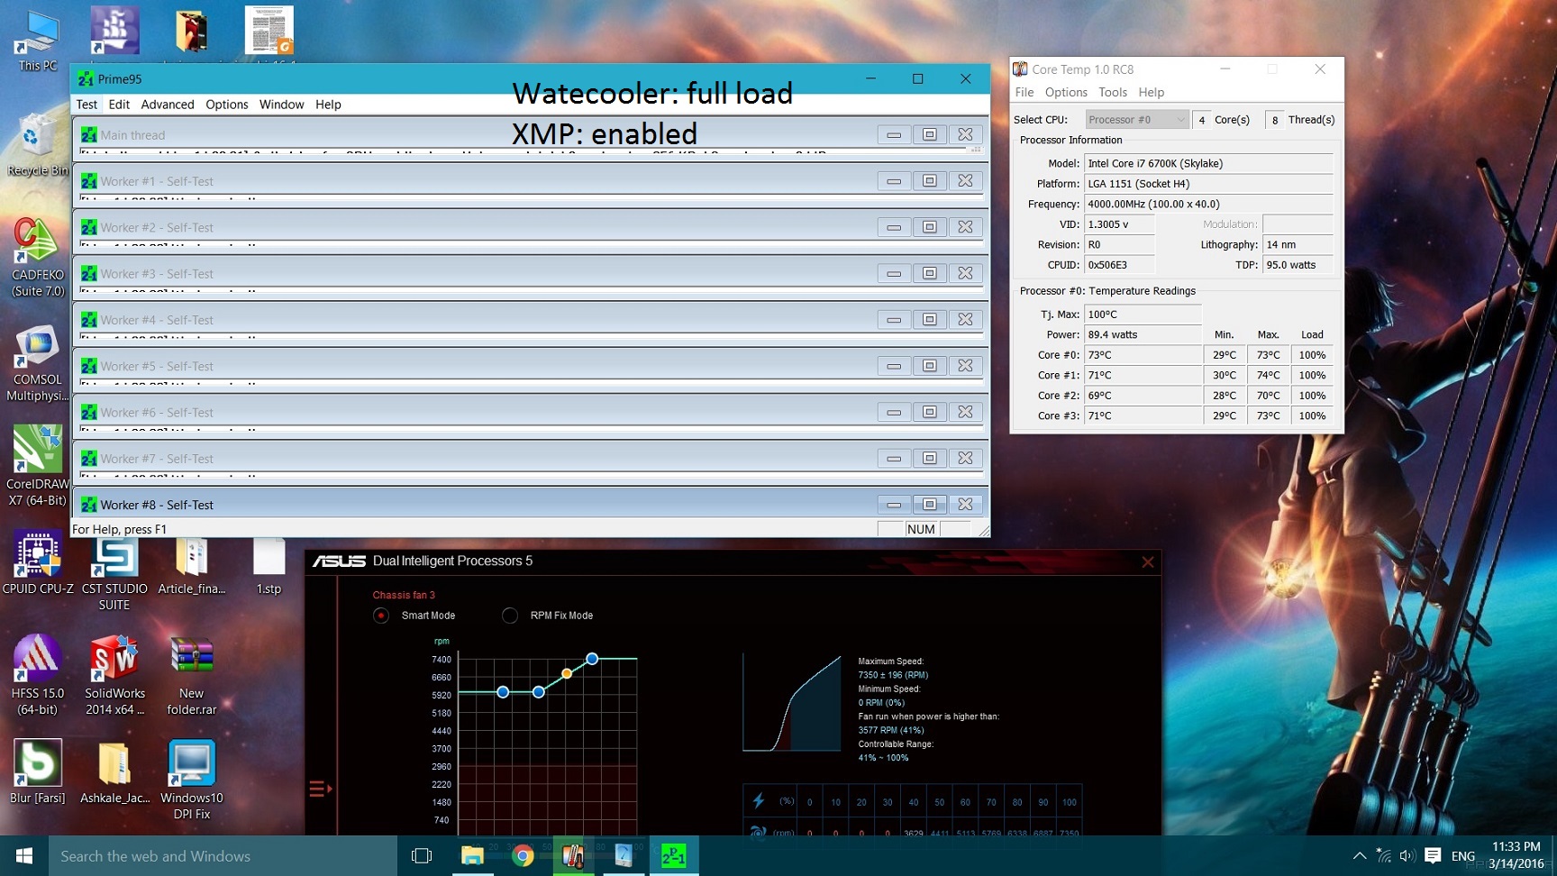The height and width of the screenshot is (876, 1557).
Task: Open the document thumbnail icon at desktop top
Action: coord(269,31)
